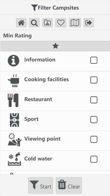Click the logout arrow icon
The image size is (110, 196).
(89, 23)
